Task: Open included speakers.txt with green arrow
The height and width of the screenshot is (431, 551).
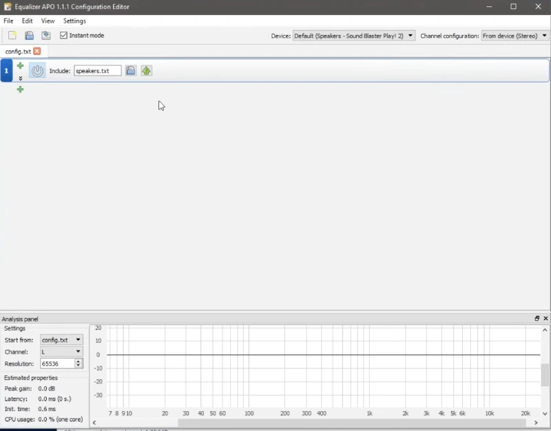Action: [x=146, y=71]
